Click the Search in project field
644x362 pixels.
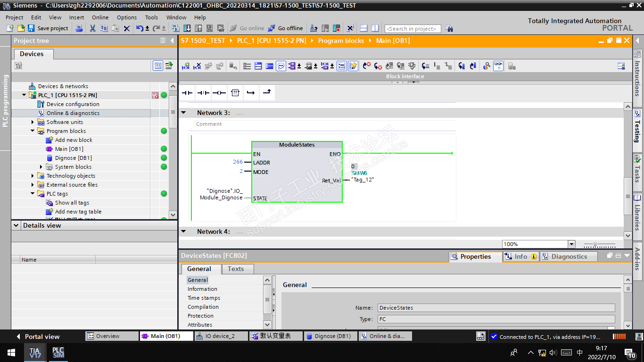413,29
